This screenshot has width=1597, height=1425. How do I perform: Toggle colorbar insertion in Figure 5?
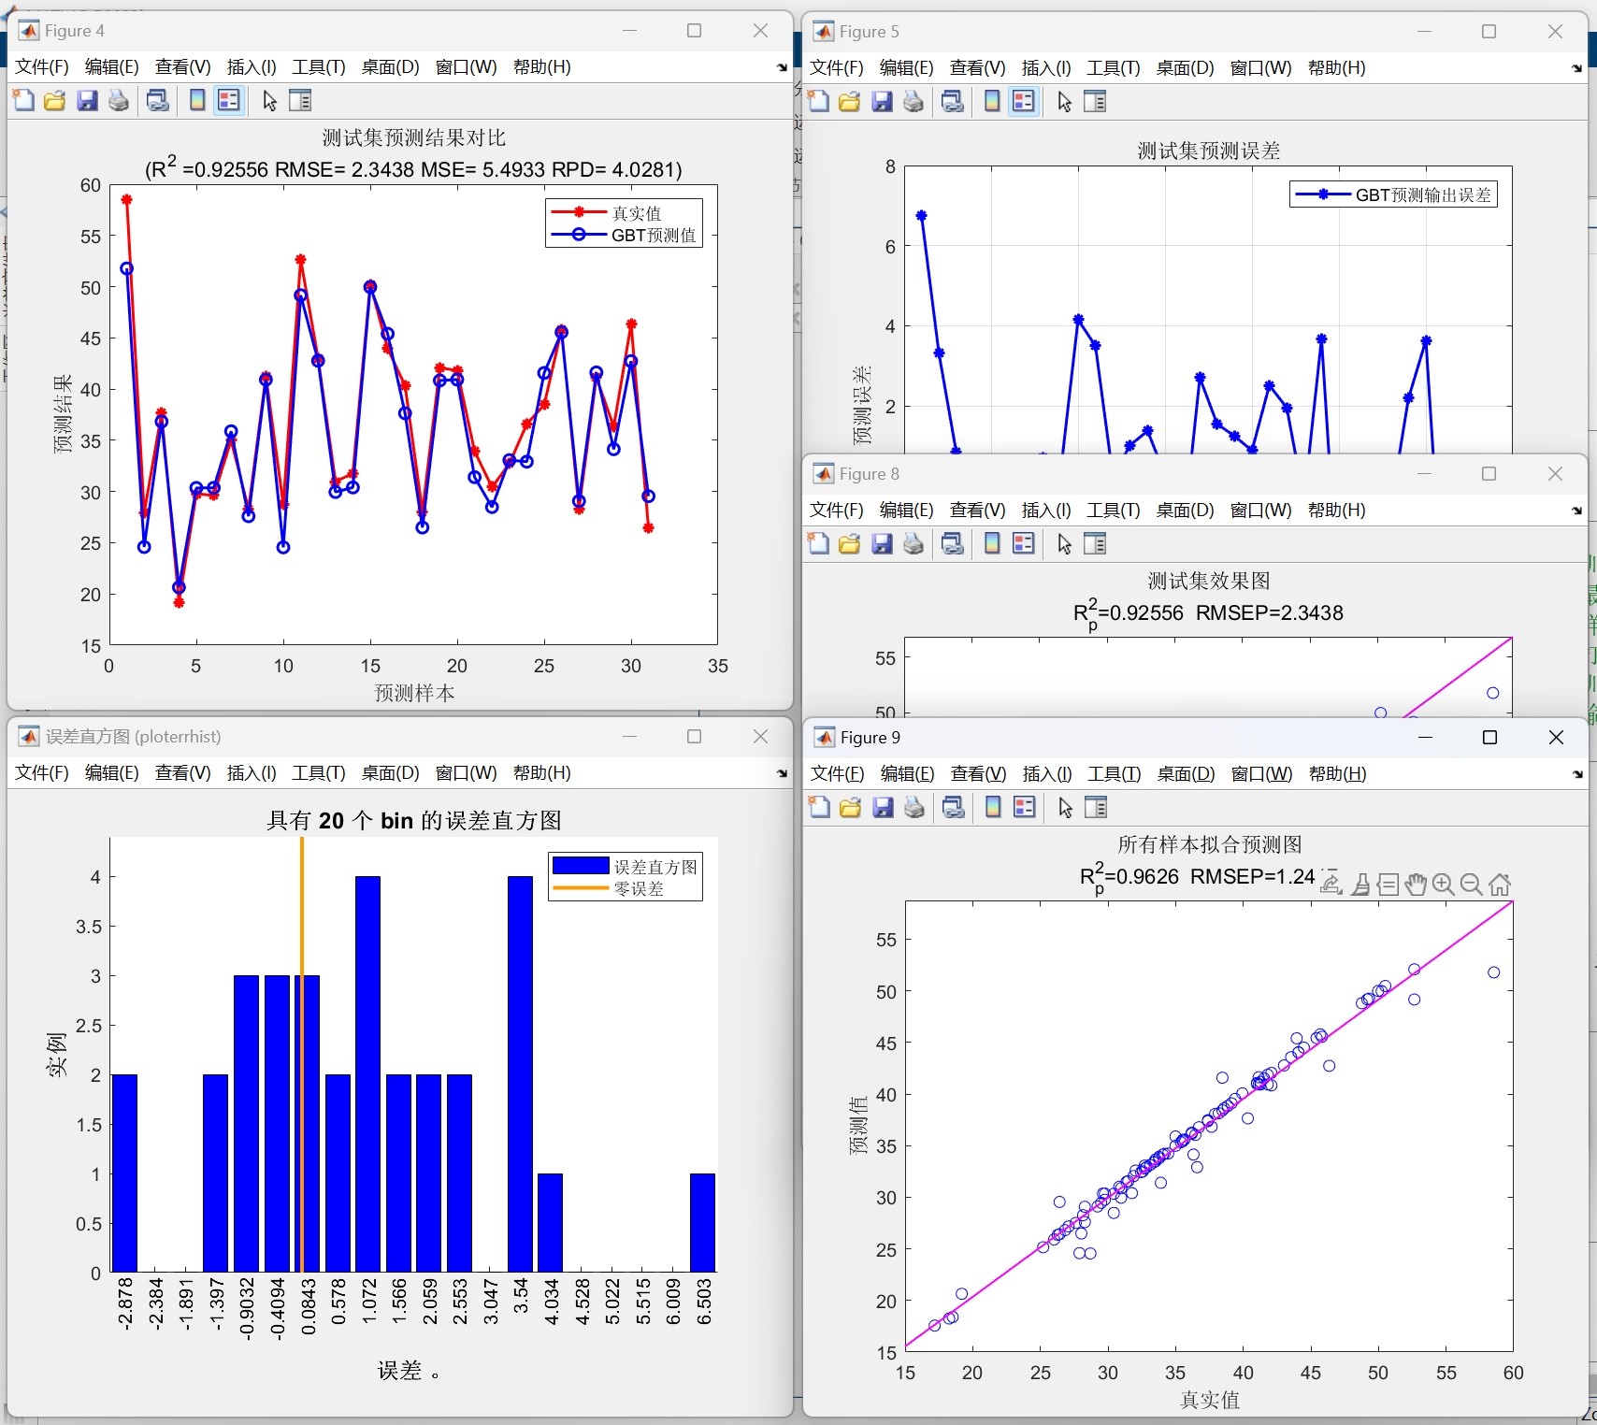(x=991, y=100)
